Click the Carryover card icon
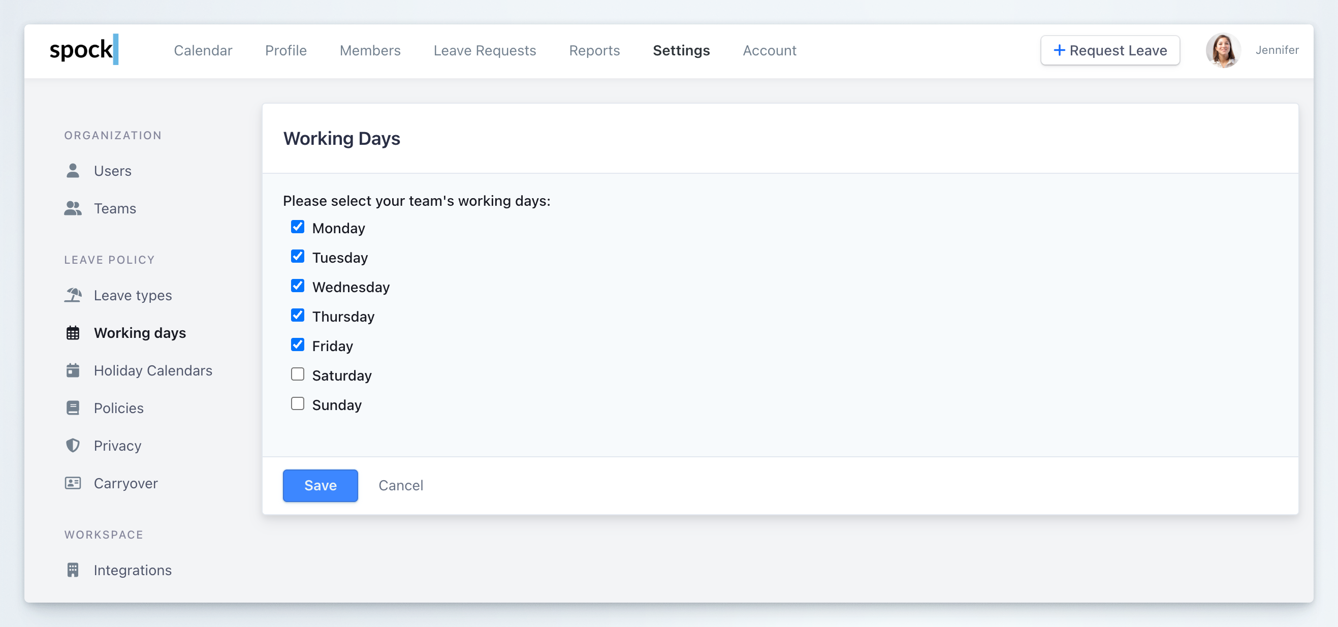Viewport: 1338px width, 627px height. [73, 483]
